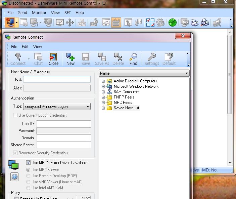236x199 pixels.
Task: Open File menu in Remote Connect dialog
Action: click(x=14, y=47)
